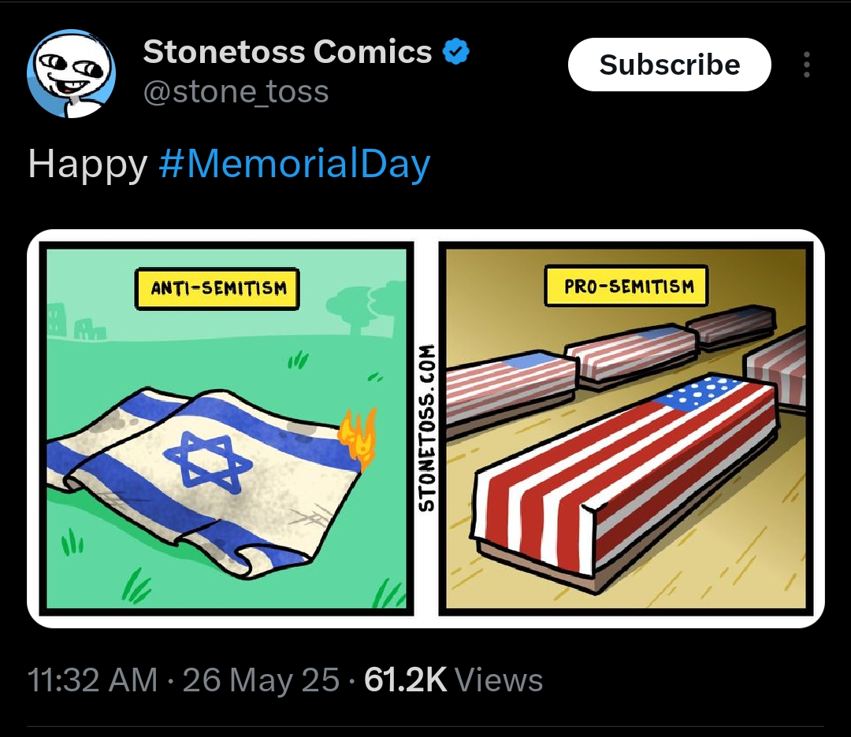Image resolution: width=851 pixels, height=737 pixels.
Task: Click the orange flame icon on the flag
Action: [x=359, y=438]
